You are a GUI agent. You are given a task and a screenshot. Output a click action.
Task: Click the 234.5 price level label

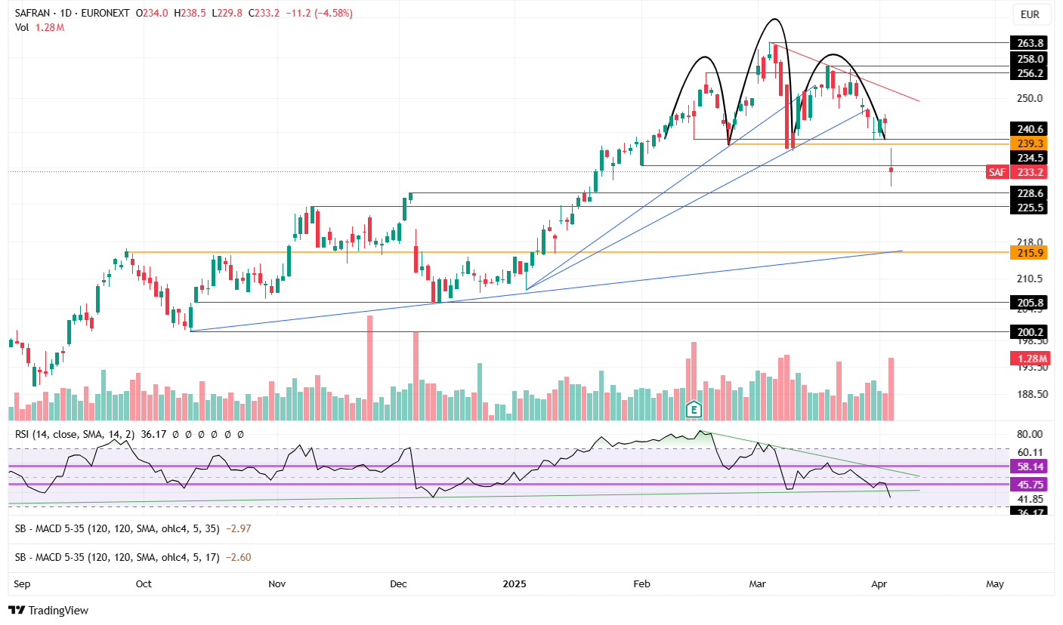[x=1031, y=158]
